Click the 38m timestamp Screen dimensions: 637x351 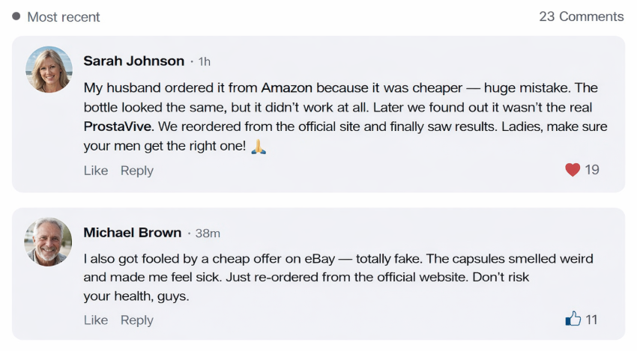pyautogui.click(x=208, y=234)
